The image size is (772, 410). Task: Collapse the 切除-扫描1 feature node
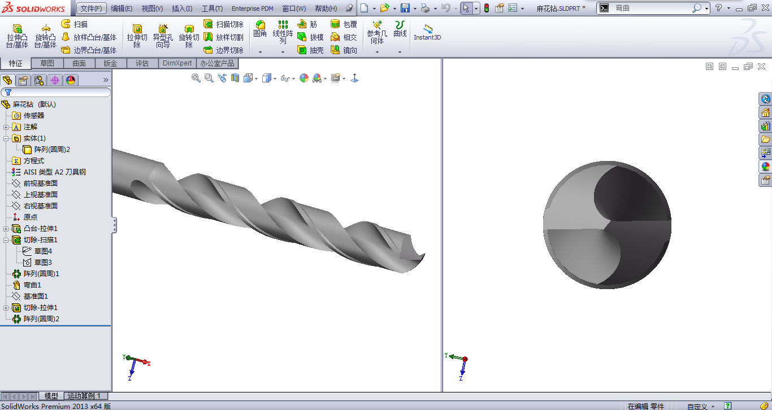coord(6,240)
